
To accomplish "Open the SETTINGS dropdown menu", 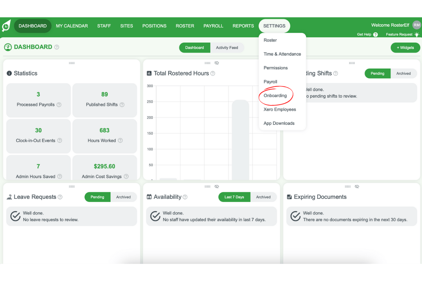I will (274, 26).
